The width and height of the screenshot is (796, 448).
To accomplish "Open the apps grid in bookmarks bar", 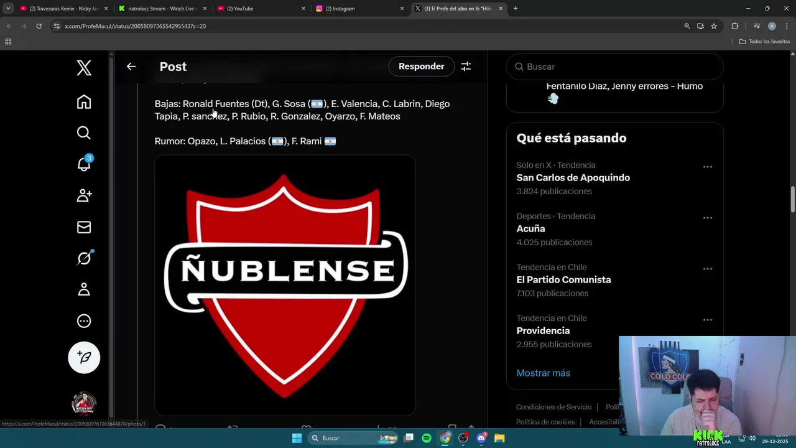I will pyautogui.click(x=8, y=42).
